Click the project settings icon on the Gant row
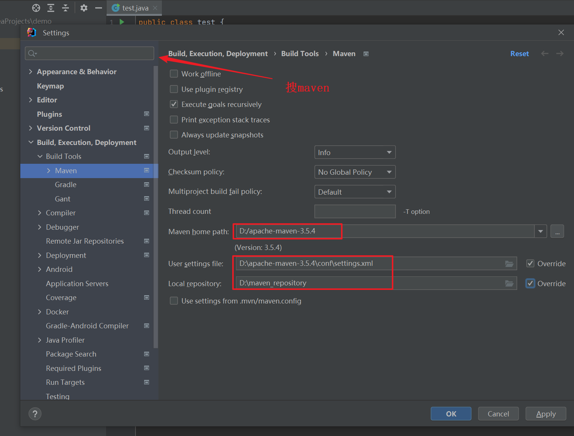 tap(147, 198)
